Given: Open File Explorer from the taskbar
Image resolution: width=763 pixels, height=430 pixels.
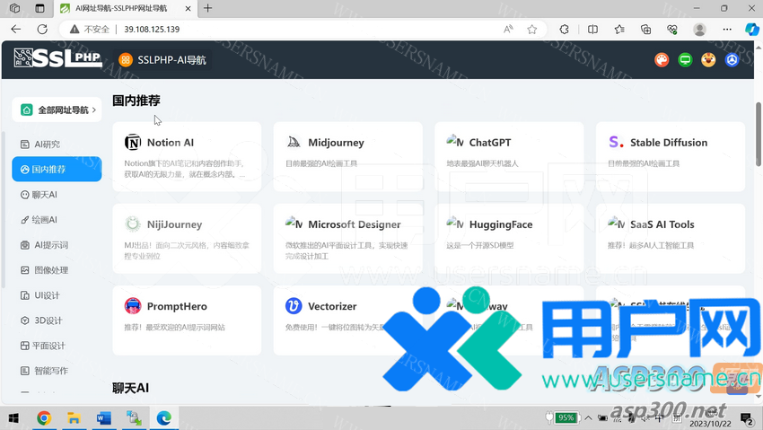Looking at the screenshot, I should click(x=74, y=418).
